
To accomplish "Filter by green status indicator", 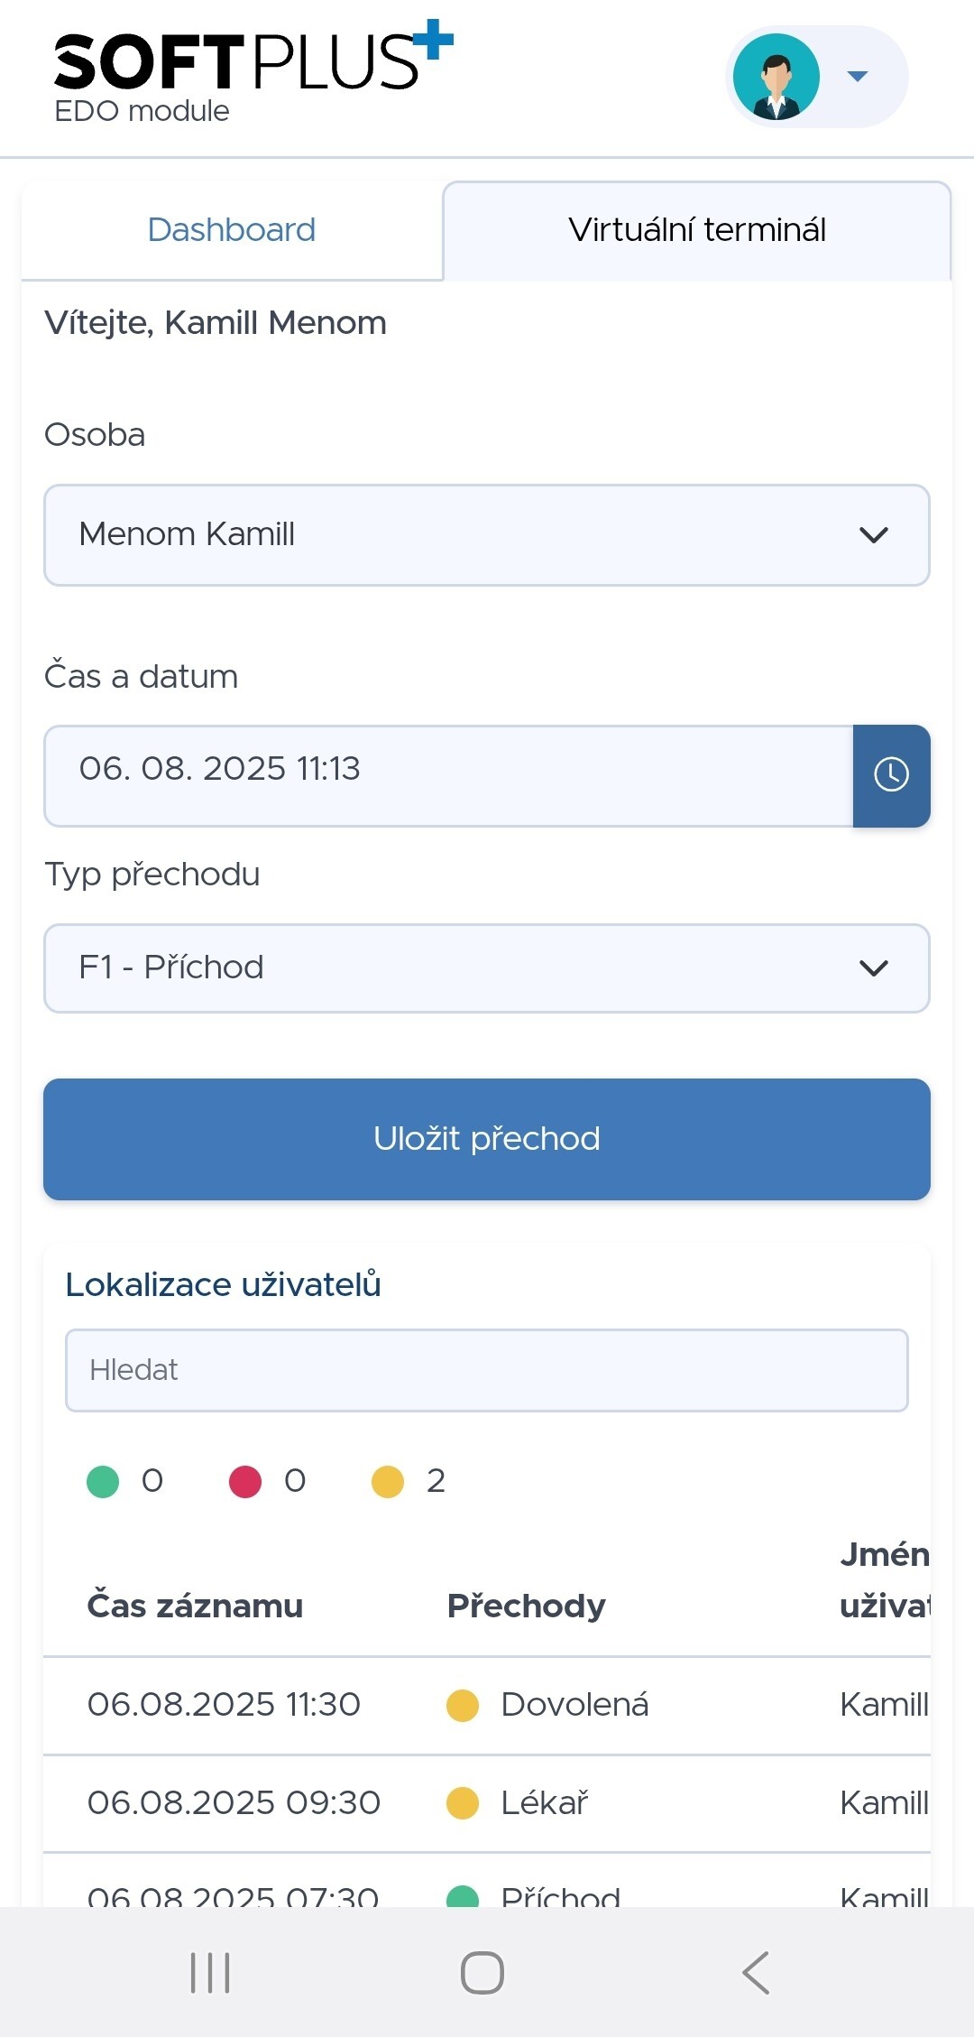I will coord(103,1481).
